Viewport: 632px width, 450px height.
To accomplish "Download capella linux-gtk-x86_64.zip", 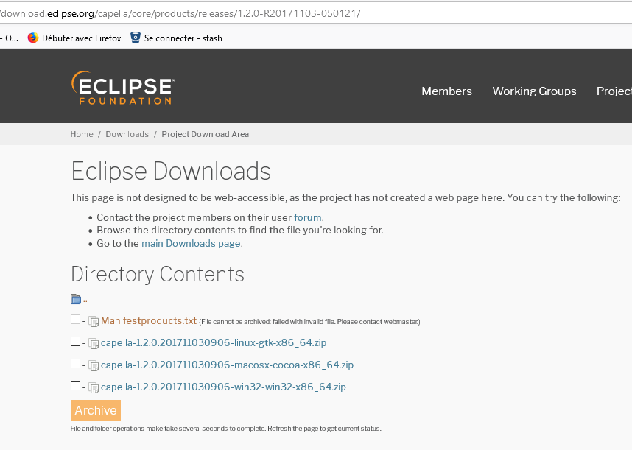I will pyautogui.click(x=214, y=342).
